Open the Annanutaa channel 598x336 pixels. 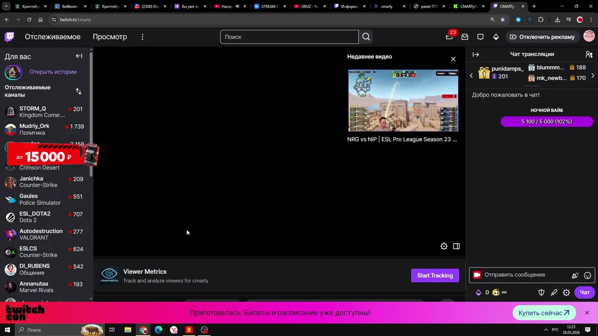coord(44,287)
